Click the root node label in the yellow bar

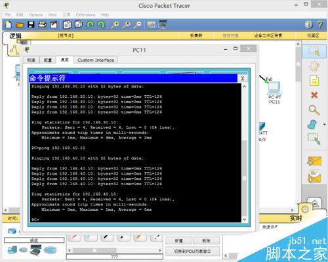click(x=66, y=35)
